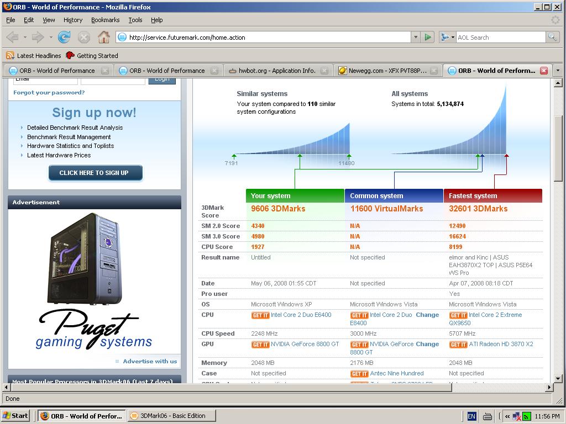Image resolution: width=566 pixels, height=424 pixels.
Task: Open the Forward button history dropdown
Action: (x=50, y=37)
